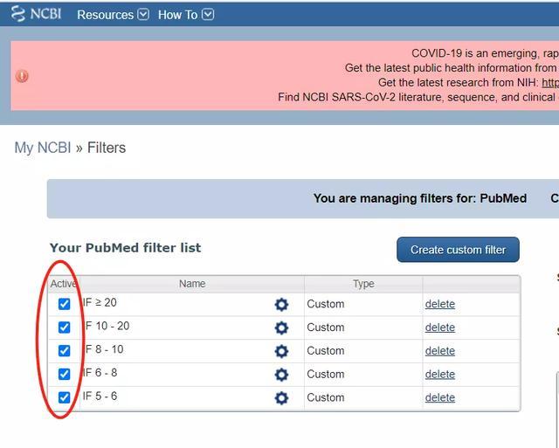Click the Name column header
The height and width of the screenshot is (448, 559).
(x=192, y=284)
